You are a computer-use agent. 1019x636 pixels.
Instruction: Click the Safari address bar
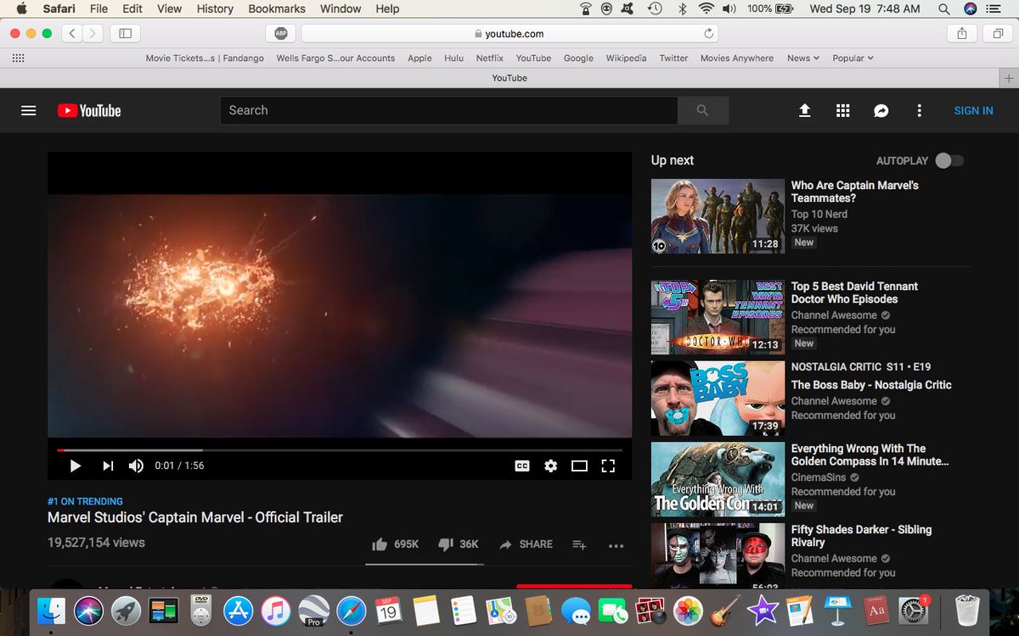pyautogui.click(x=509, y=33)
